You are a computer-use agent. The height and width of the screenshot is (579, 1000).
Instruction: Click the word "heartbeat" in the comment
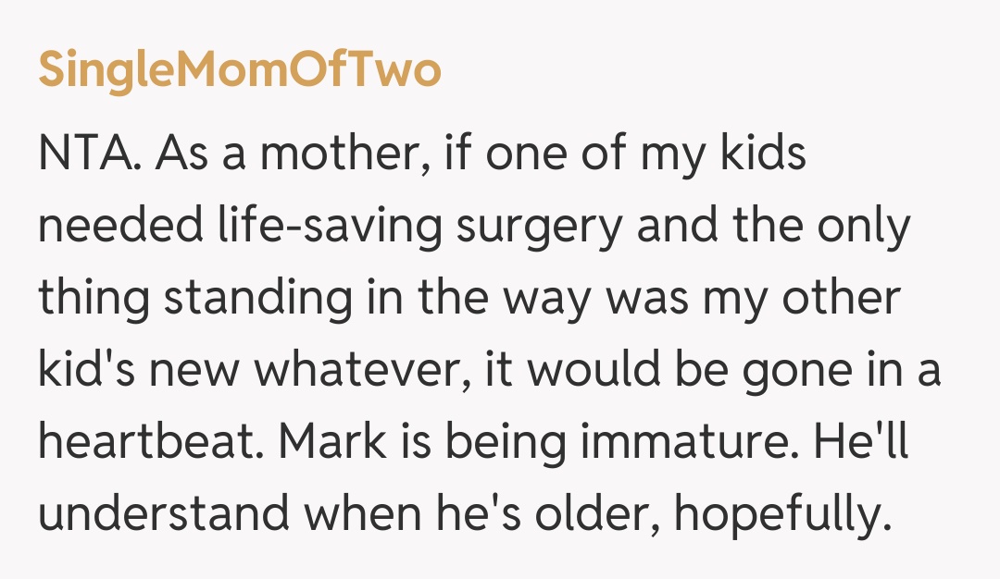pos(142,443)
